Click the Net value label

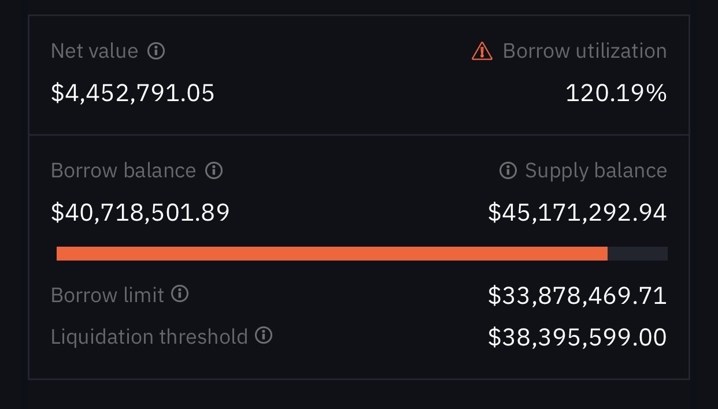coord(94,51)
